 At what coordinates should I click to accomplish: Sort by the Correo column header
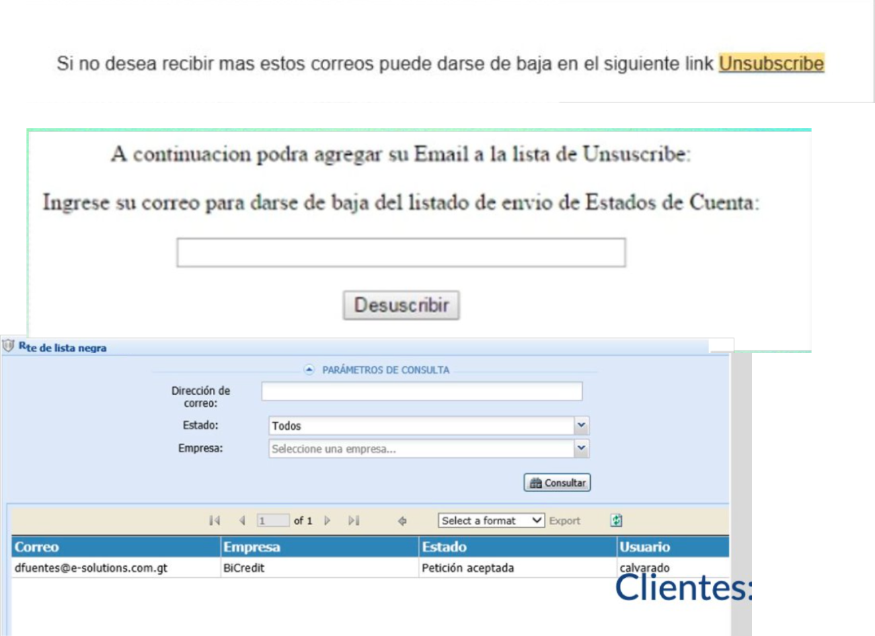point(37,547)
